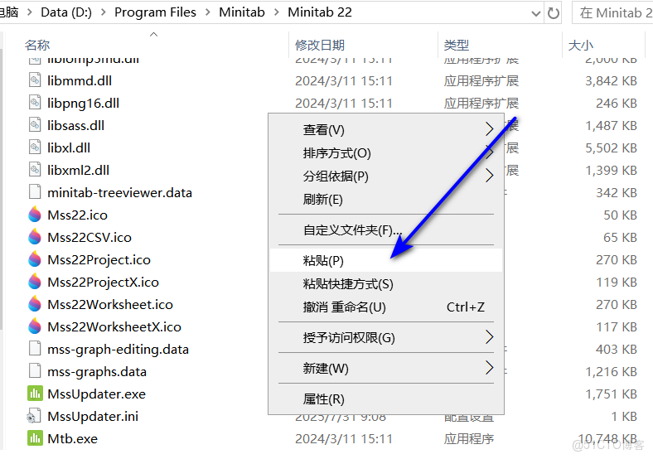Viewport: 653px width, 459px height.
Task: Select the libxl.dll file icon
Action: pyautogui.click(x=35, y=147)
